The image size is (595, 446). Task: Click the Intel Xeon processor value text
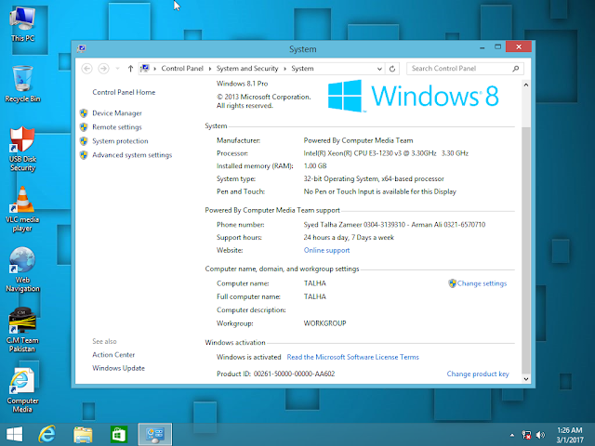[386, 153]
